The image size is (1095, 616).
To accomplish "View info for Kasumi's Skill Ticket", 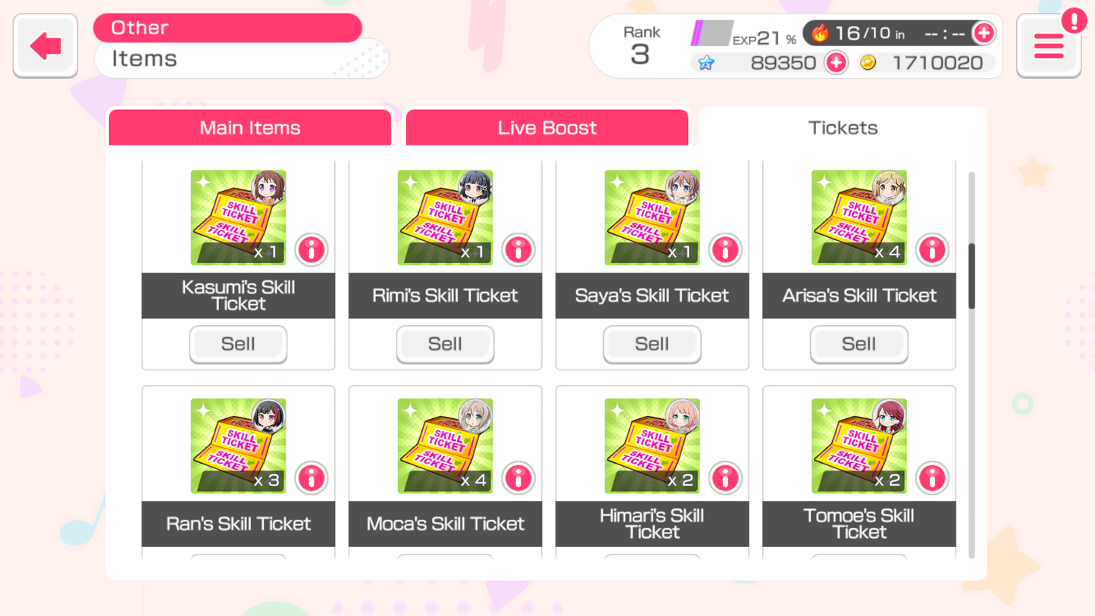I will click(311, 250).
